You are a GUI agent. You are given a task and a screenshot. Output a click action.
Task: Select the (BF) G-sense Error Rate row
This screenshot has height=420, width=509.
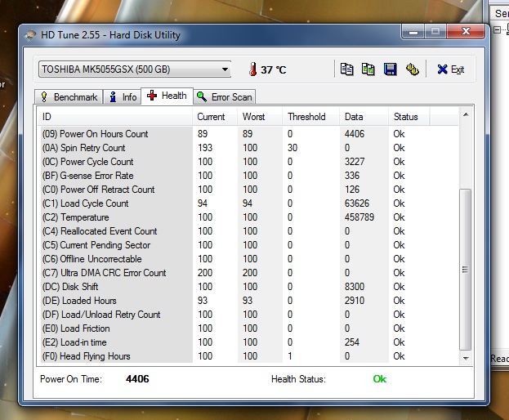pyautogui.click(x=248, y=176)
